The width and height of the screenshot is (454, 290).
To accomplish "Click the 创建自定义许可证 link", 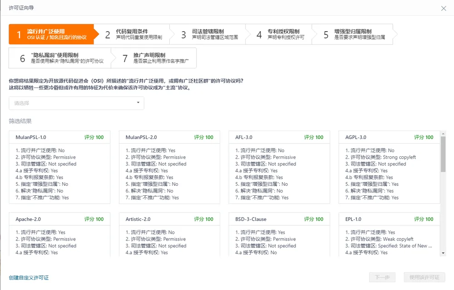I will coord(29,278).
